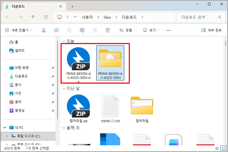Open 바탕 화면 in sidebar

click(19, 68)
